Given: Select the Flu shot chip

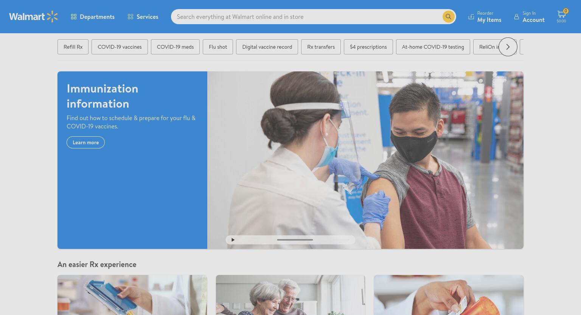Looking at the screenshot, I should [218, 47].
